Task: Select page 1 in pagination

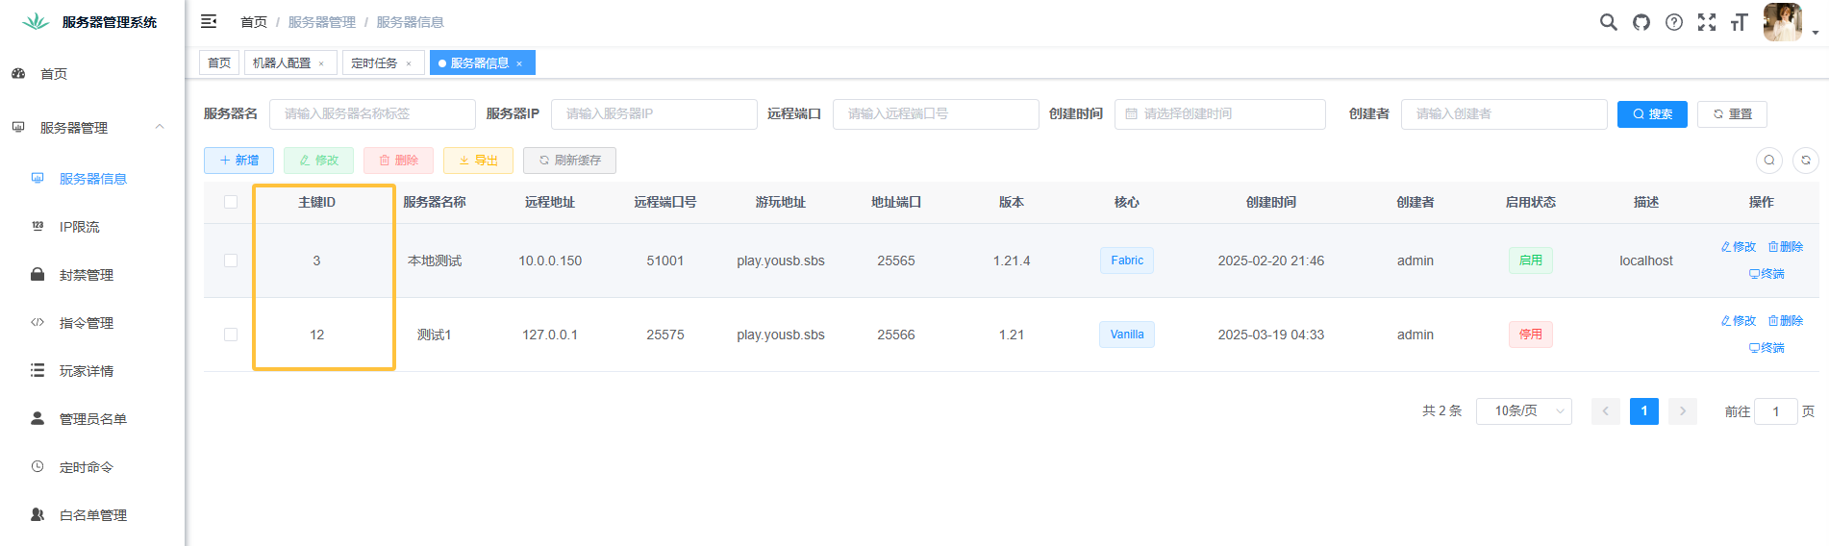Action: (1644, 411)
